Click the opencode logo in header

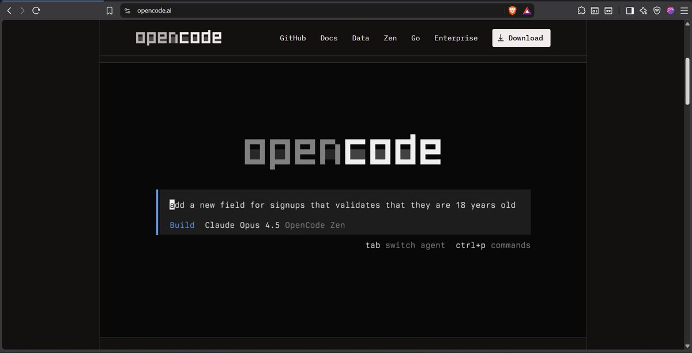tap(179, 37)
